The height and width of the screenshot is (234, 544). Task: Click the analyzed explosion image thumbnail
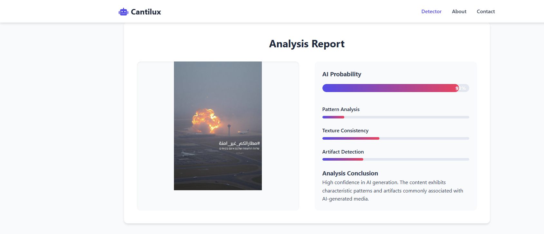[218, 126]
